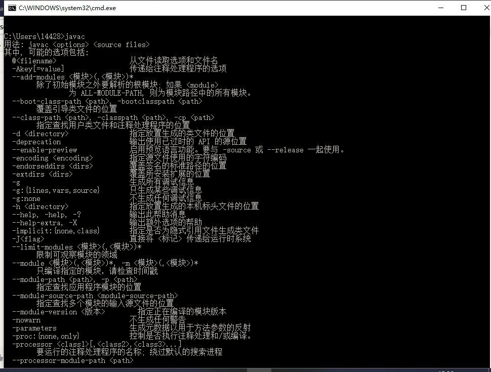Click the -proc:{none,only} option
The height and width of the screenshot is (372, 491).
[x=46, y=337]
